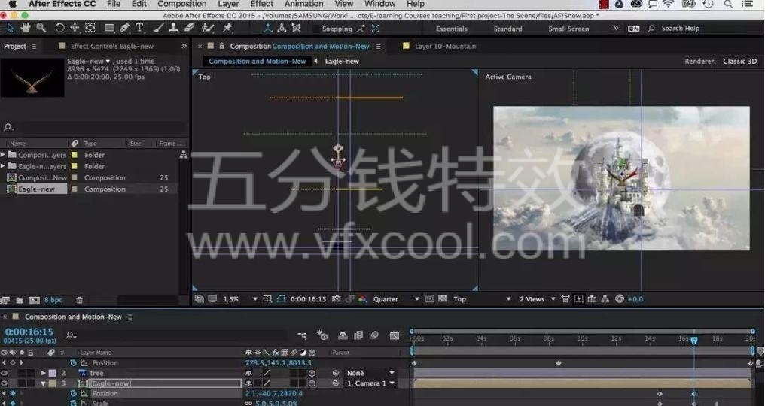Select the Small Screen workspace

568,29
